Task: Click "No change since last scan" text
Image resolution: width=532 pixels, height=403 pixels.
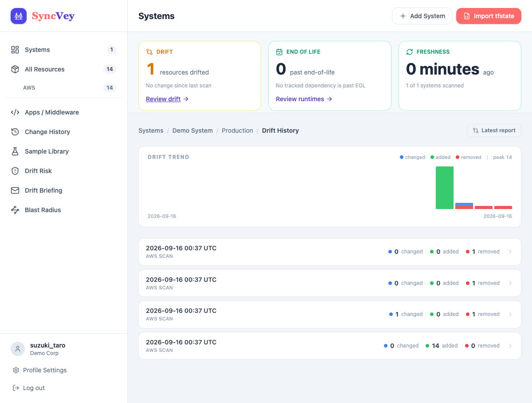Action: coord(179,86)
